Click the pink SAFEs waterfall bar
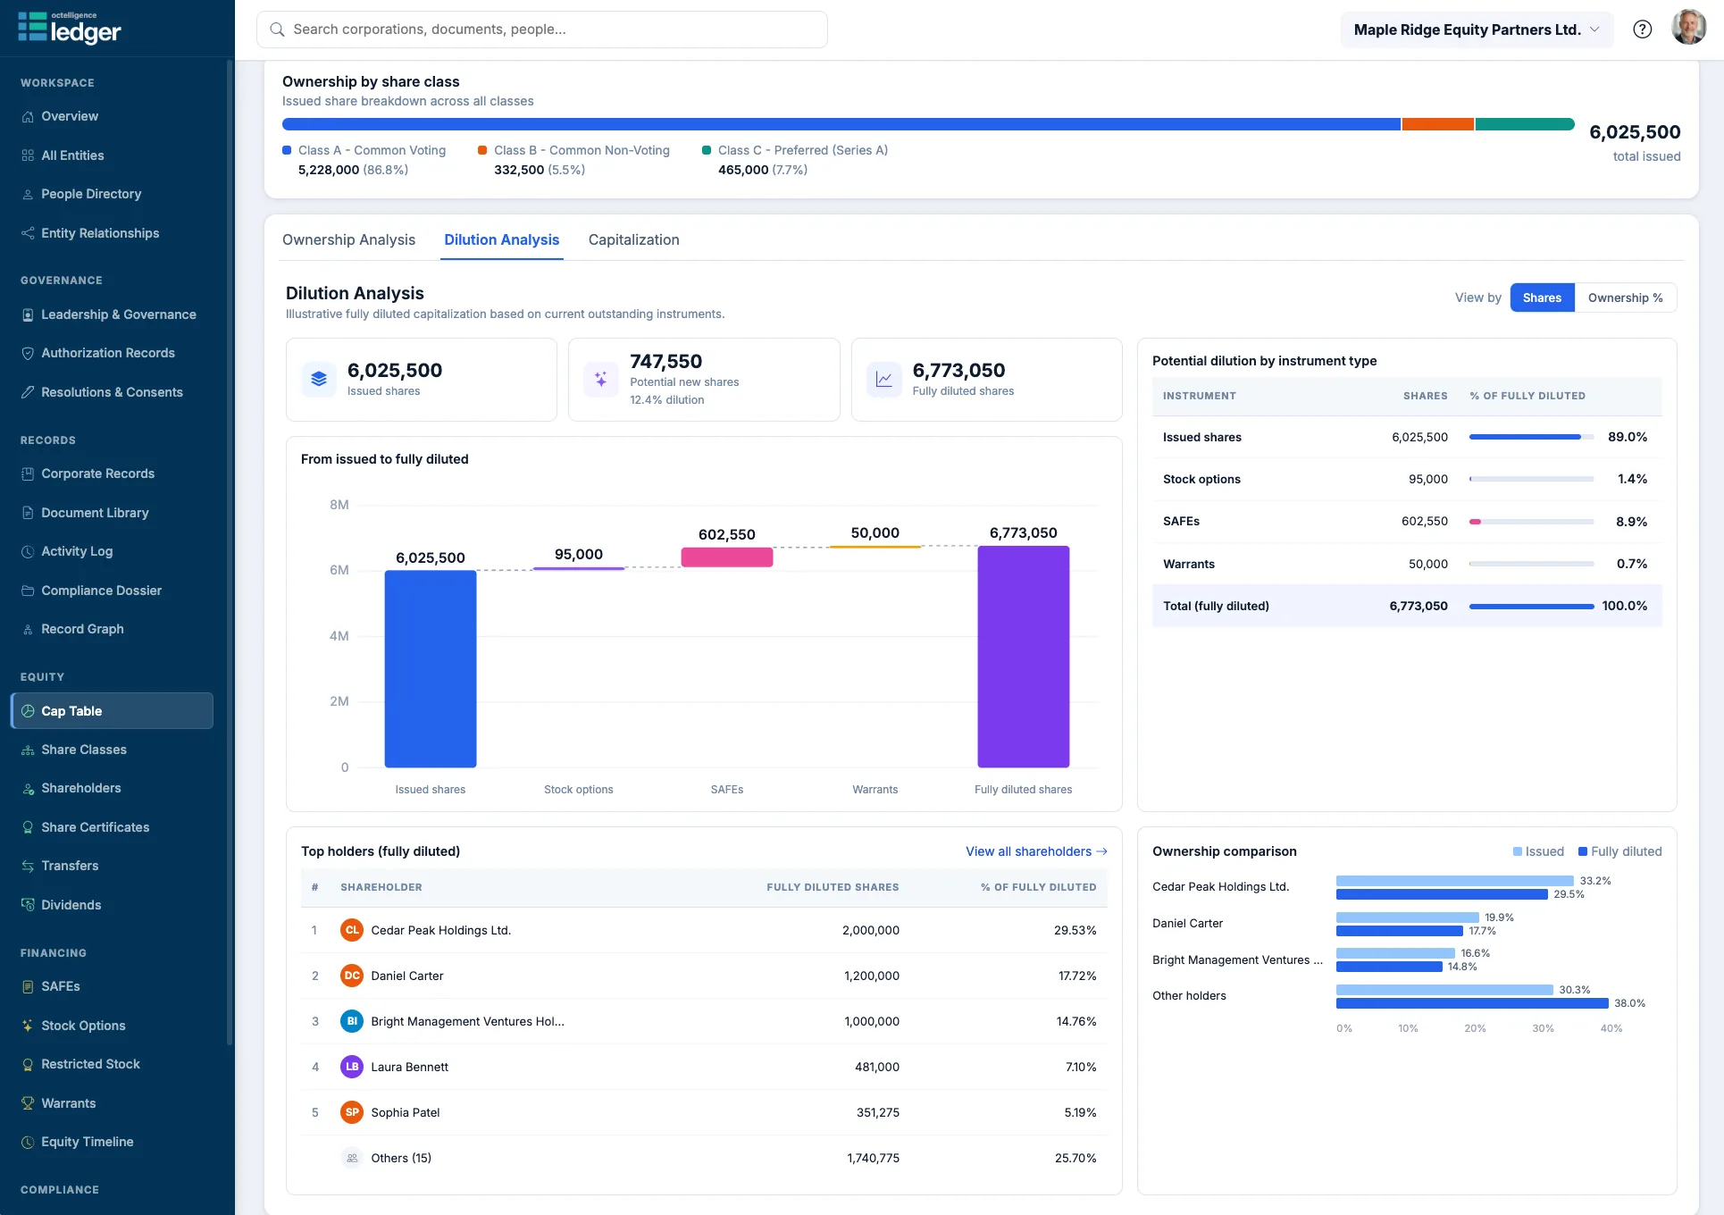The width and height of the screenshot is (1724, 1215). (727, 557)
